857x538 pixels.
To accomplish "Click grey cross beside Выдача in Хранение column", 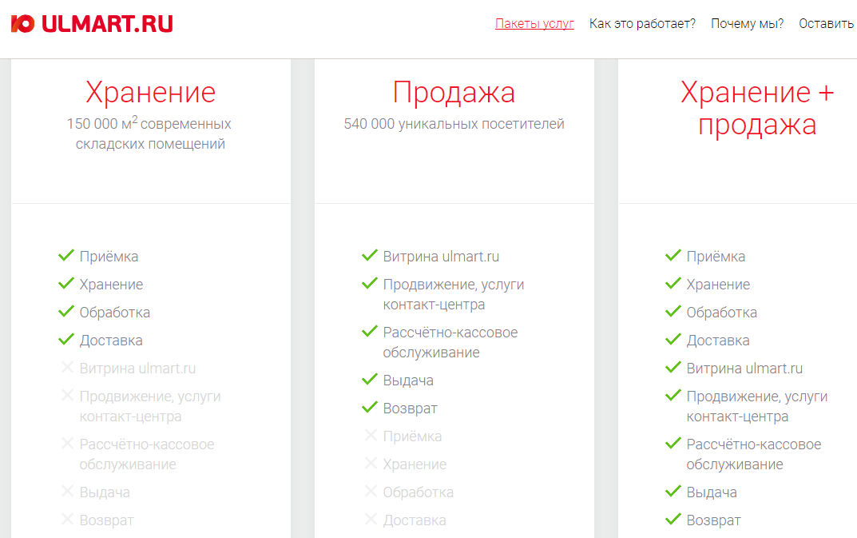I will (x=67, y=492).
